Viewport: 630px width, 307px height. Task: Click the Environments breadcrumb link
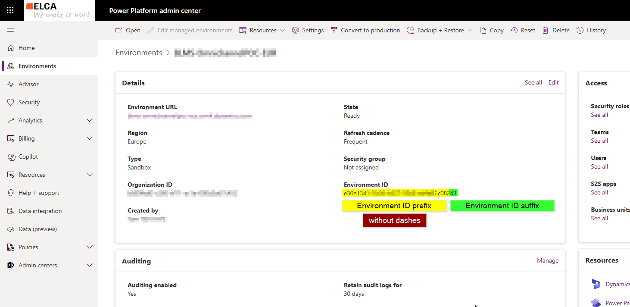point(139,53)
